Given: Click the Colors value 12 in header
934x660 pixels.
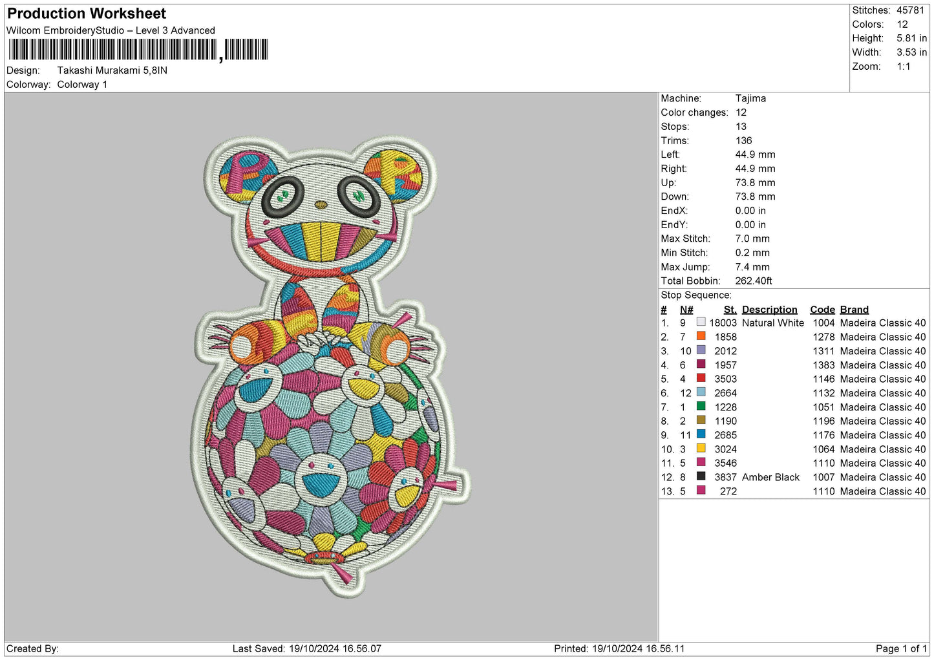Looking at the screenshot, I should pos(902,25).
